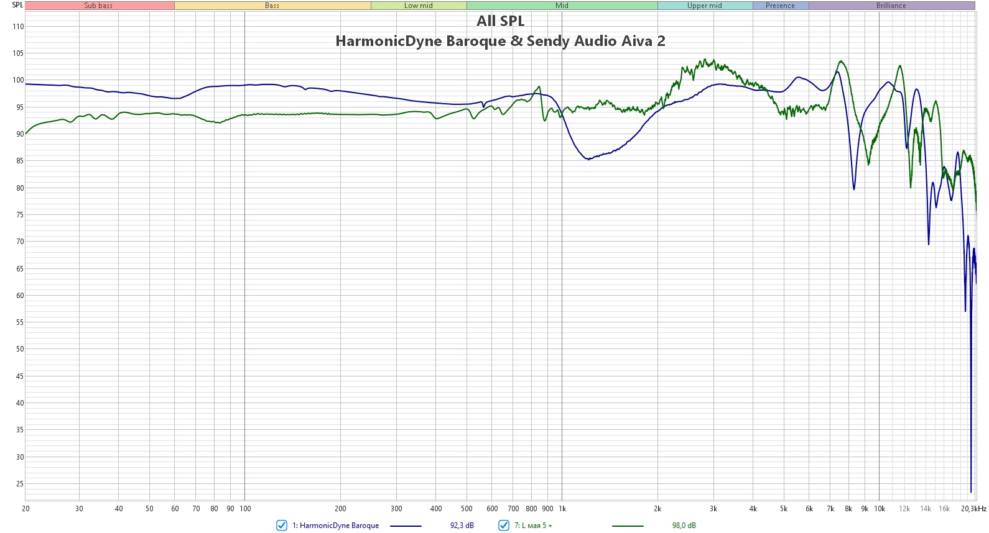The height and width of the screenshot is (533, 989).
Task: Click the 20 label on the frequency axis
Action: (26, 509)
